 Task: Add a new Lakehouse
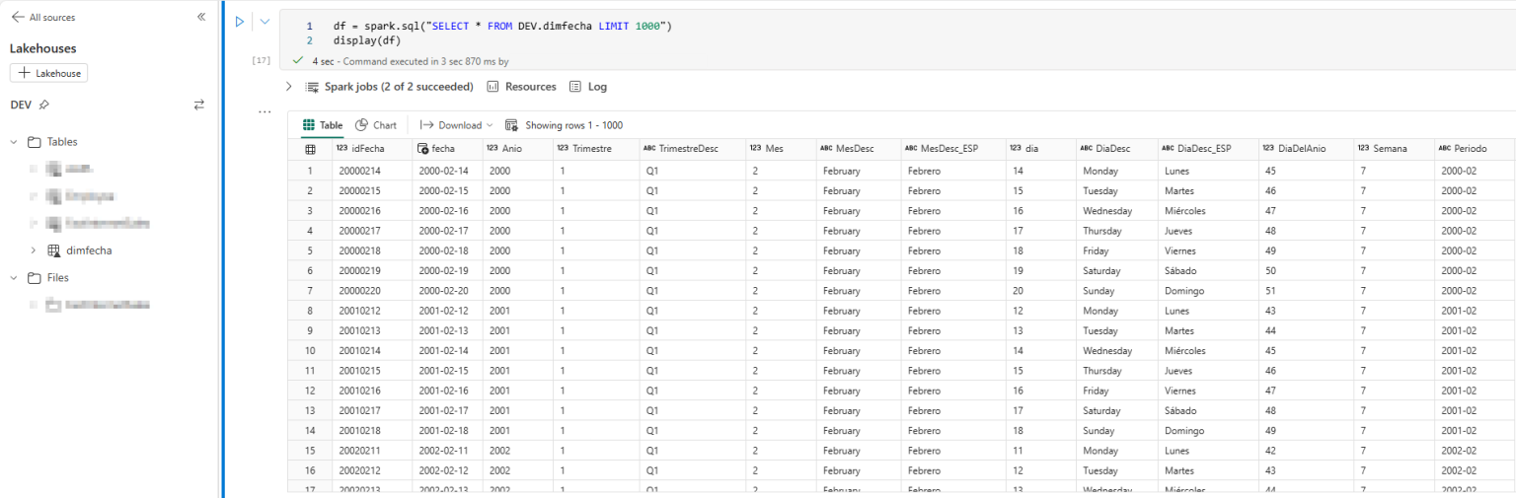coord(49,73)
